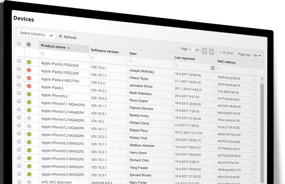The image size is (285, 184).
Task: Sort by User column header
Action: 133,53
